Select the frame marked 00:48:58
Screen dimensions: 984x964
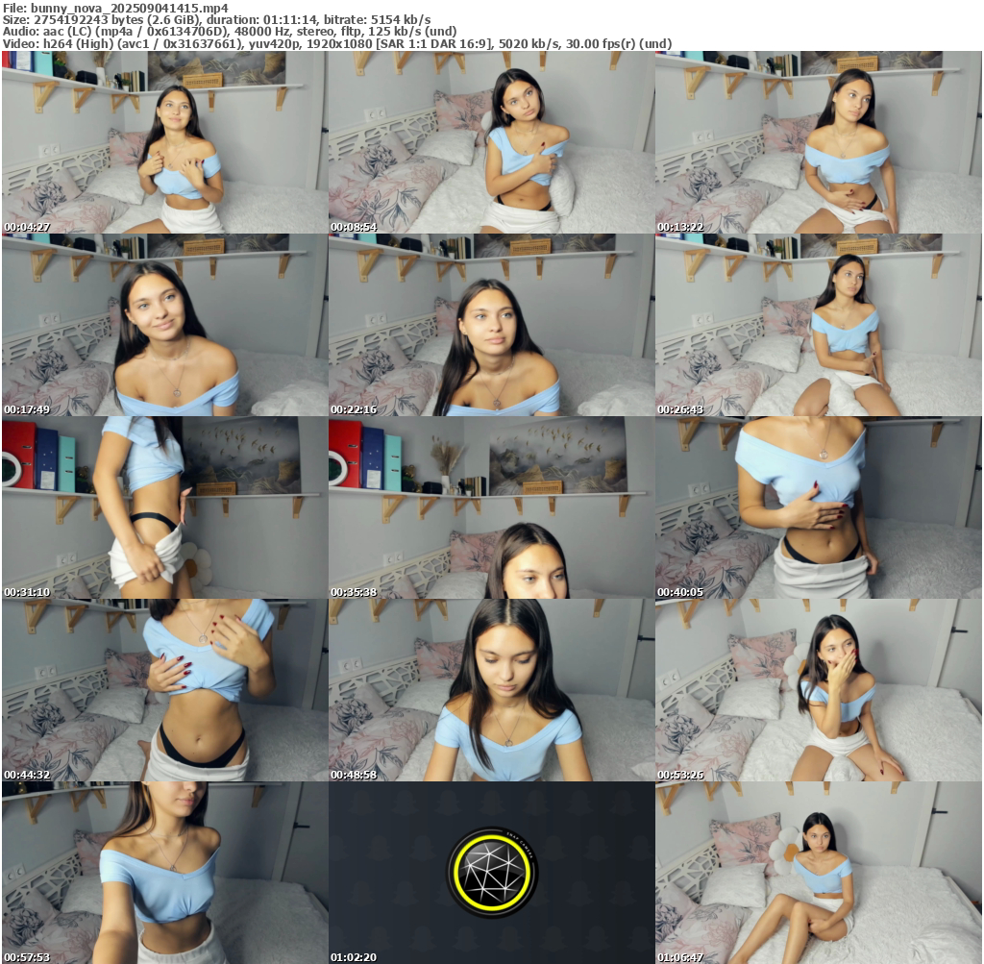(x=491, y=690)
